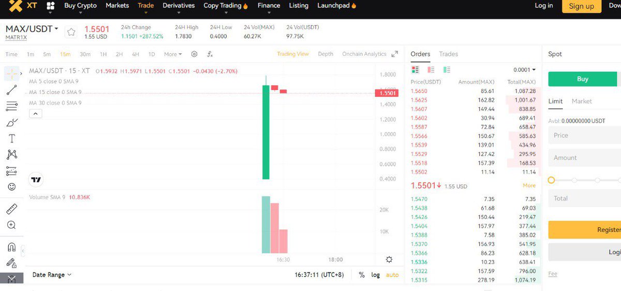
Task: Click the TradingView logo on chart
Action: [36, 180]
